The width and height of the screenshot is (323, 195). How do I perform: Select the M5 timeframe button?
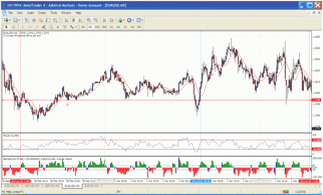90,27
